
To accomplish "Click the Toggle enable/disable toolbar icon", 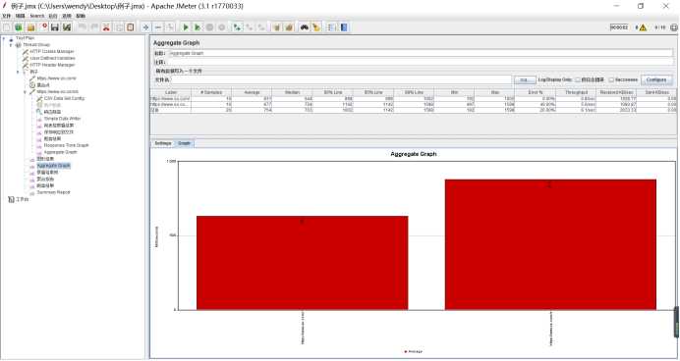I will (170, 27).
